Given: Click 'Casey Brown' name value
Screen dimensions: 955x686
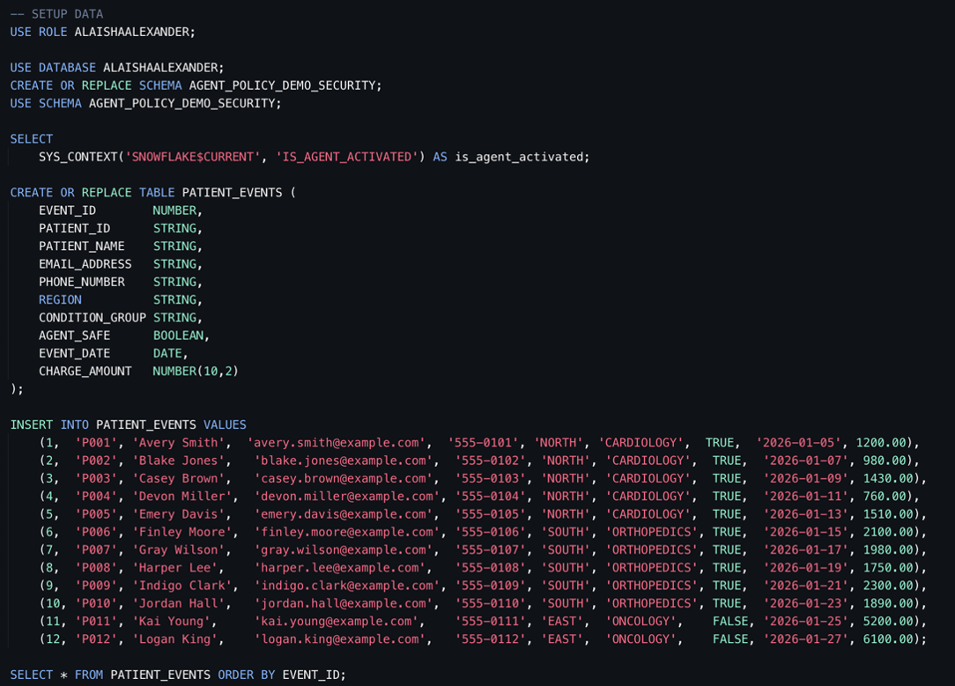Looking at the screenshot, I should point(179,478).
